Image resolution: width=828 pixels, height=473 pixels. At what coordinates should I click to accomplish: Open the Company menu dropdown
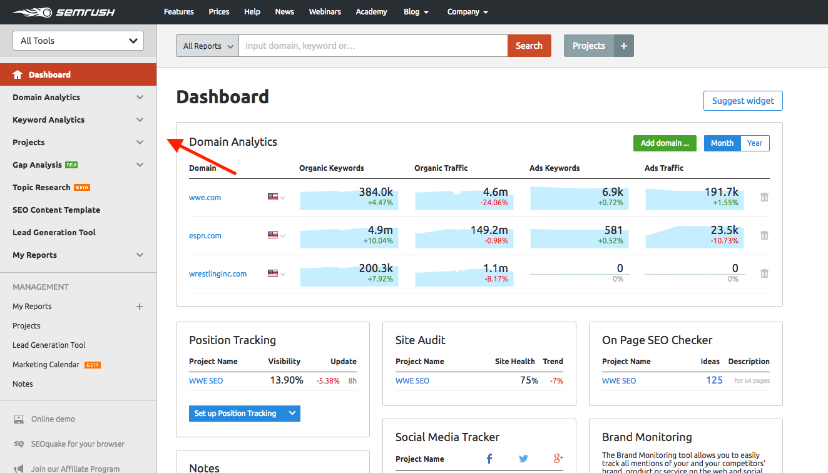pos(468,12)
